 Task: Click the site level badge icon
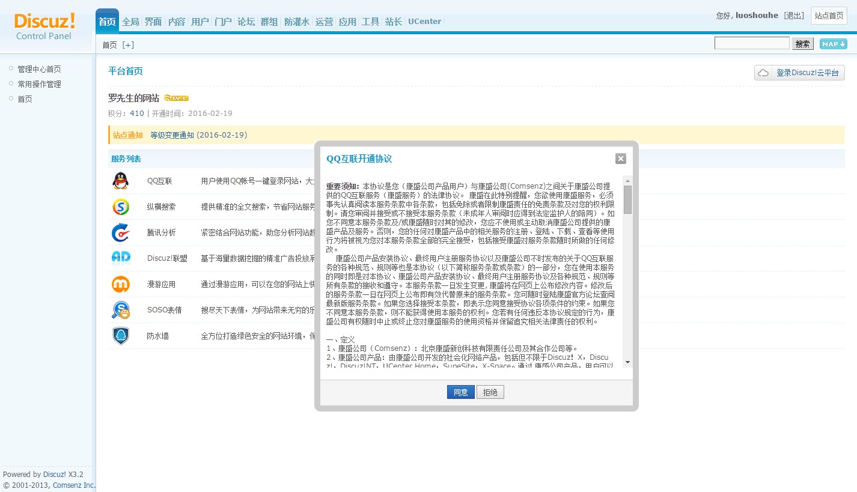[176, 98]
